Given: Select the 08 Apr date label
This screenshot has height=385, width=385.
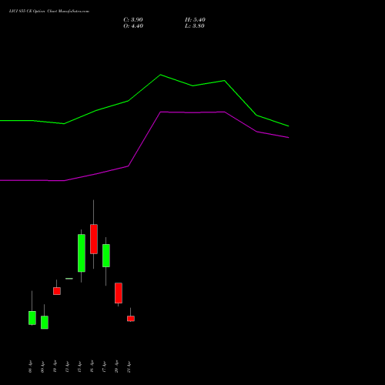Looking at the screenshot, I should (x=31, y=367).
